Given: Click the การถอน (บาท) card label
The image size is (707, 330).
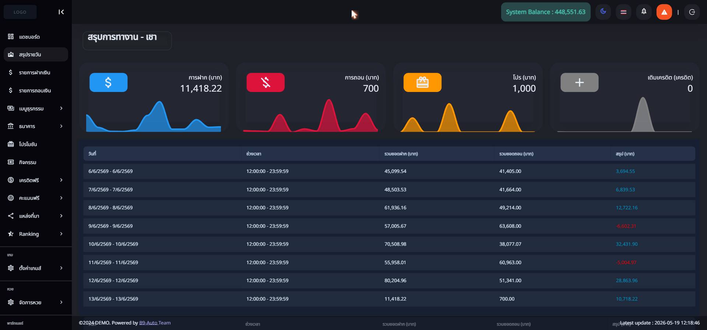Looking at the screenshot, I should (362, 78).
